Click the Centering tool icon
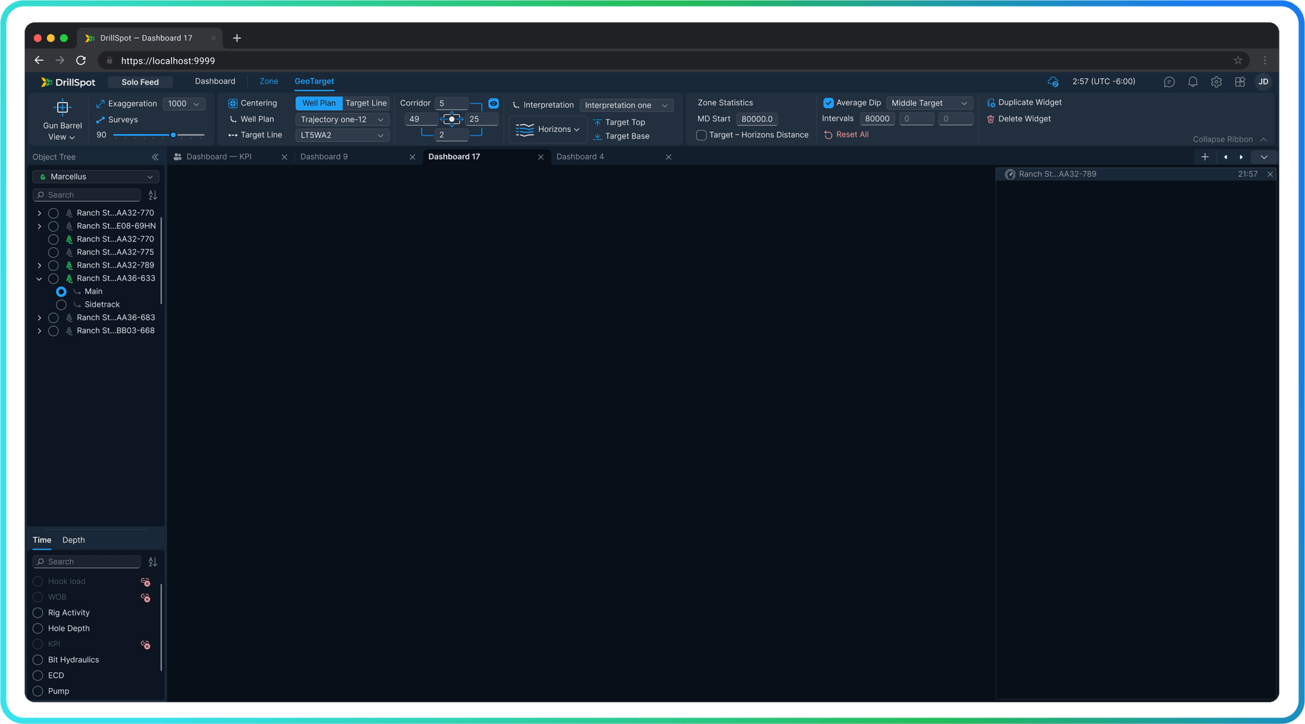 [x=233, y=103]
